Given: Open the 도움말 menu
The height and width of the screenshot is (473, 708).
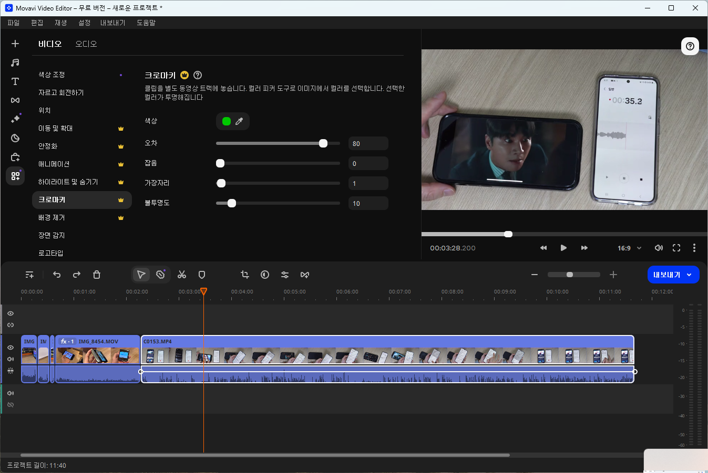Looking at the screenshot, I should pyautogui.click(x=146, y=23).
